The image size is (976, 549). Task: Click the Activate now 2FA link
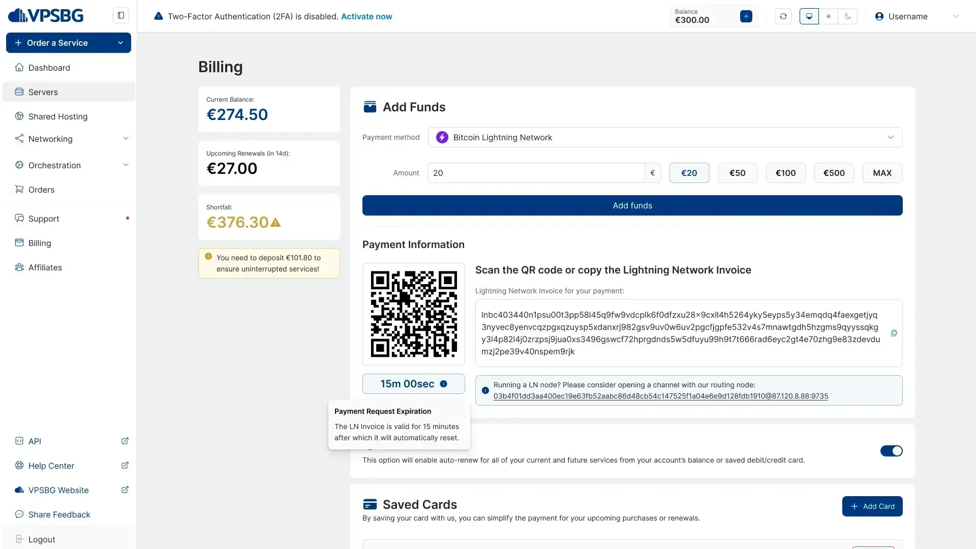[x=366, y=16]
